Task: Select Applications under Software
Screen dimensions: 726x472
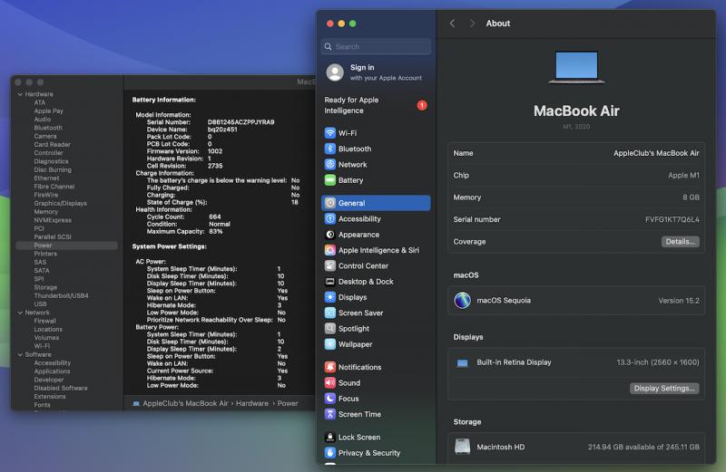Action: pos(52,371)
